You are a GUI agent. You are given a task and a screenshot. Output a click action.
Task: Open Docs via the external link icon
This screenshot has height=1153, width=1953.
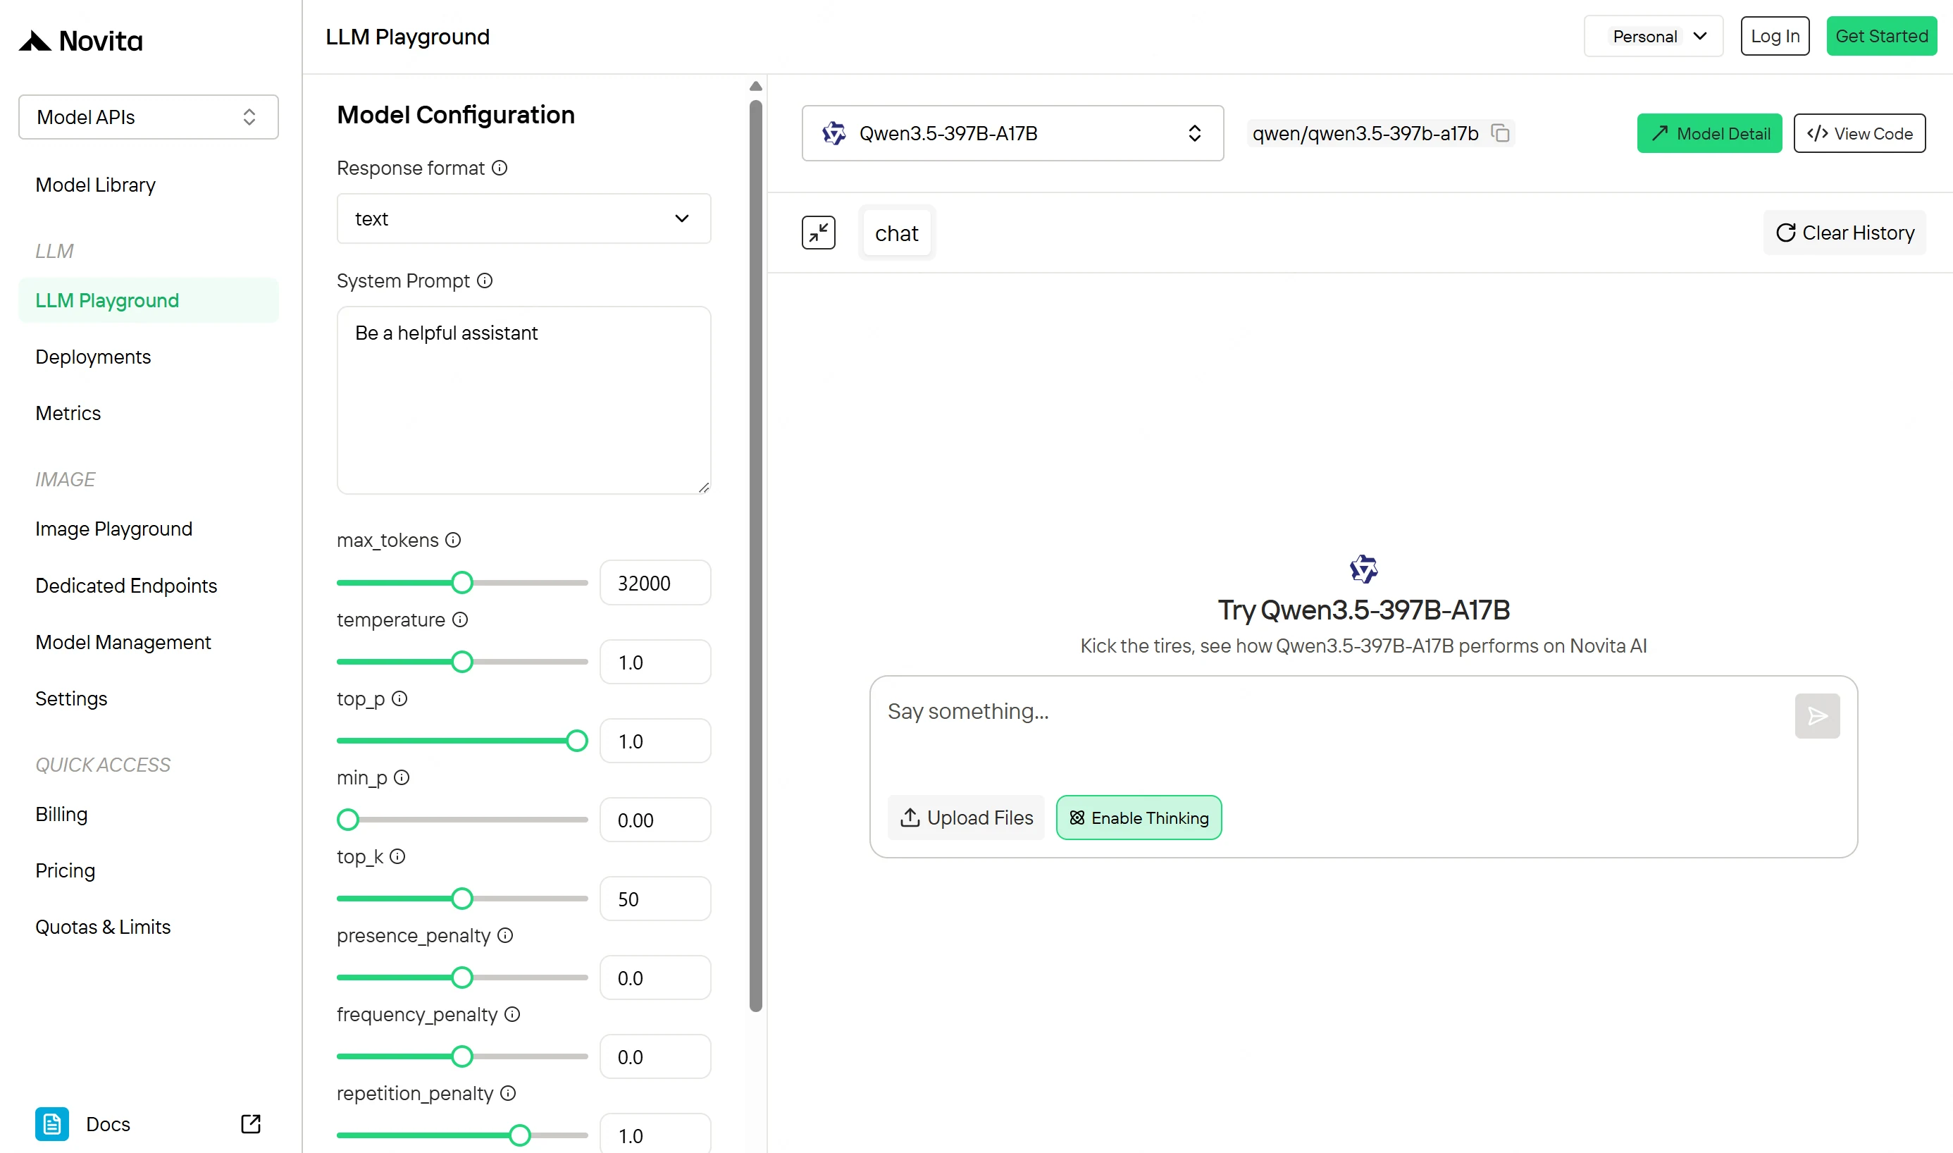[251, 1123]
